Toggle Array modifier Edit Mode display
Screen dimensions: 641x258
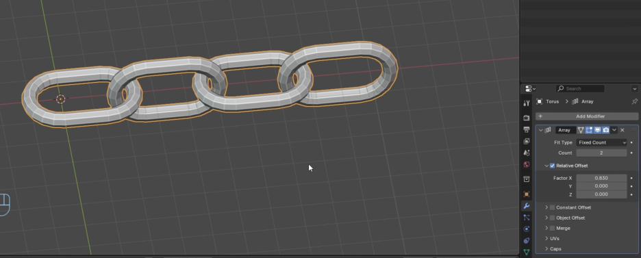(x=589, y=130)
